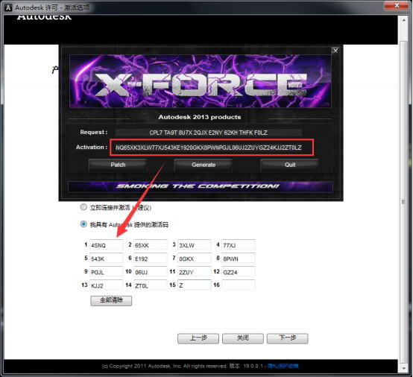Click the scrollbar up arrow
Viewport: 413px width, 377px height.
pos(403,20)
